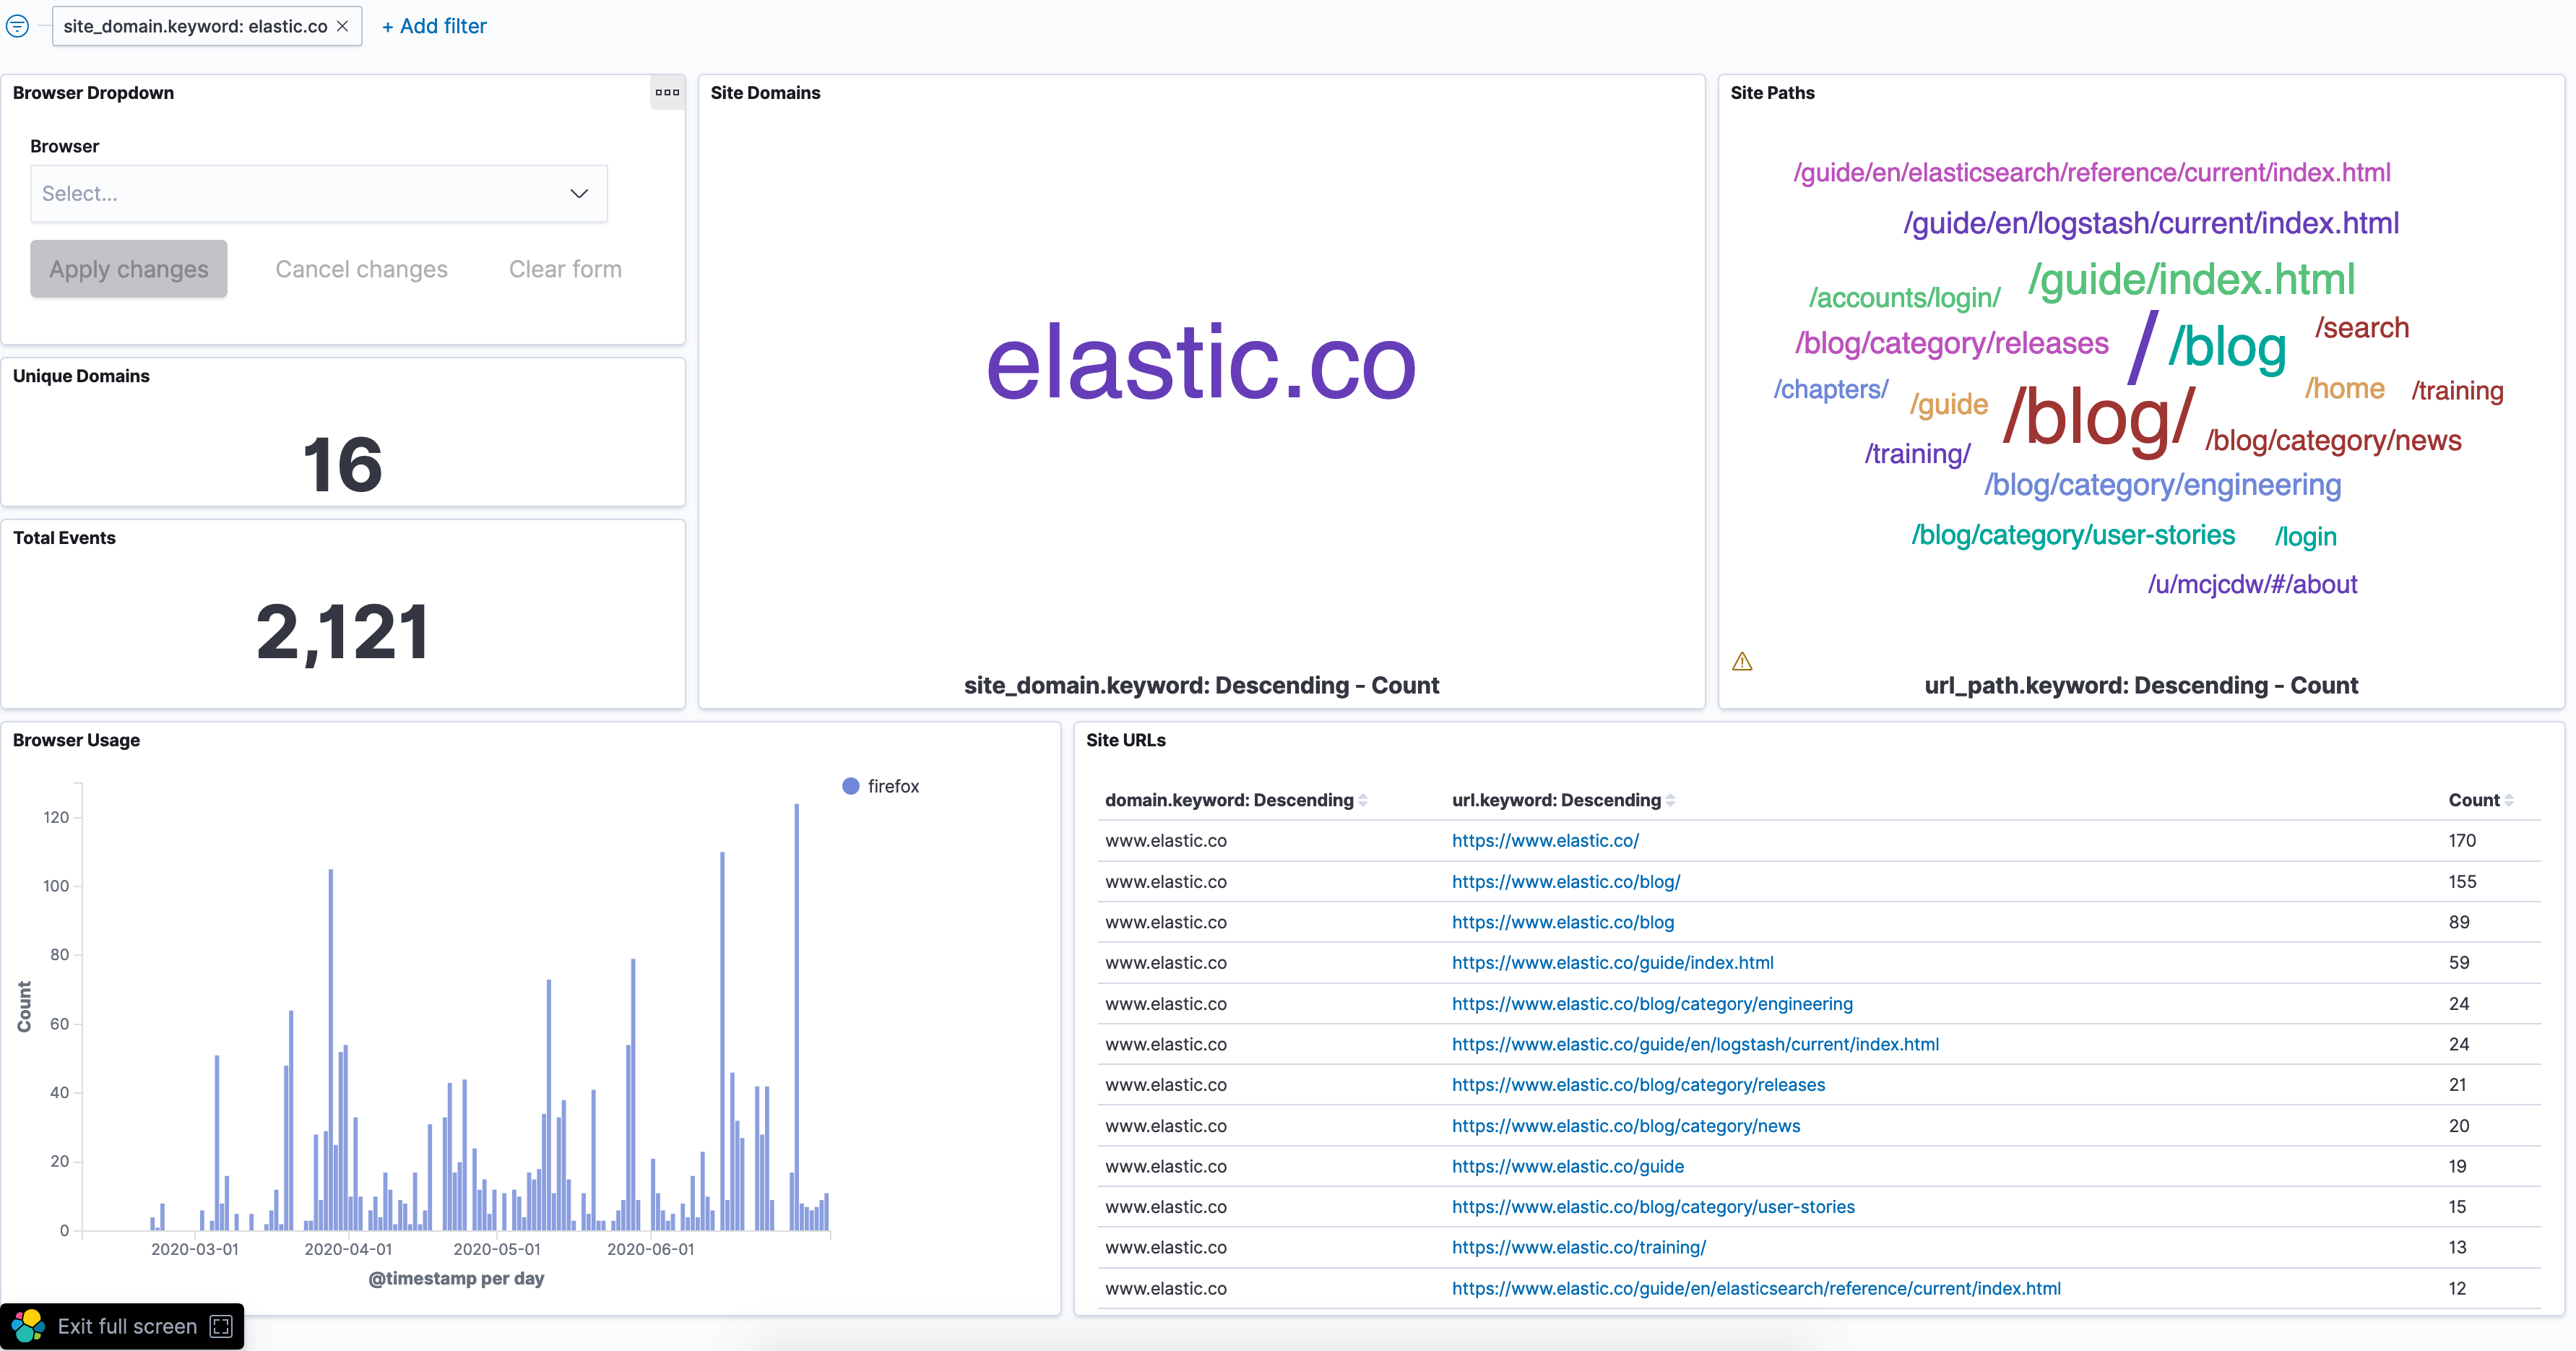Open the filter options menu icon
Image resolution: width=2576 pixels, height=1351 pixels.
pyautogui.click(x=18, y=26)
